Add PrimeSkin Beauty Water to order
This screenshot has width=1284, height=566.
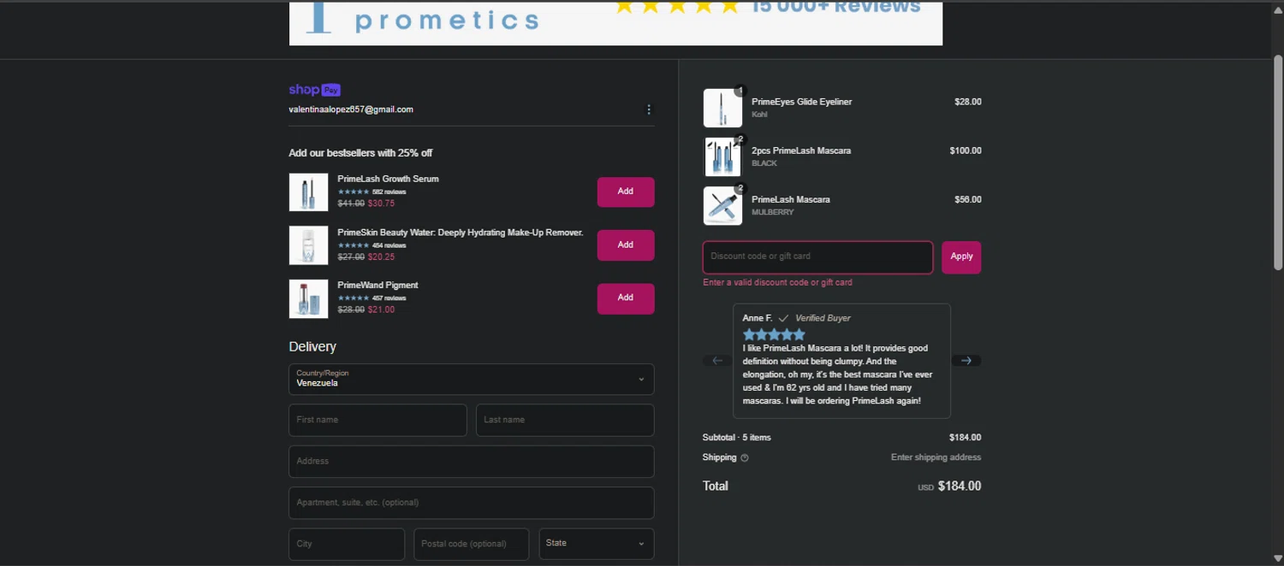[x=626, y=245]
